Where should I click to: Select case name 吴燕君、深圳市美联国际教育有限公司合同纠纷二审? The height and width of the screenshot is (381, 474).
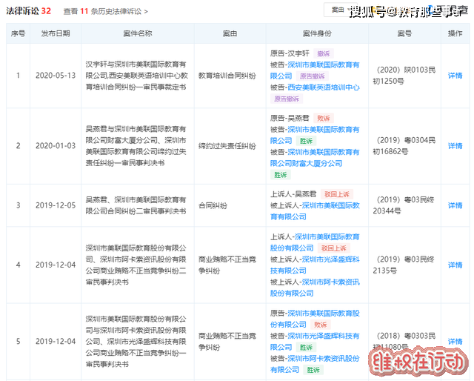(x=136, y=205)
